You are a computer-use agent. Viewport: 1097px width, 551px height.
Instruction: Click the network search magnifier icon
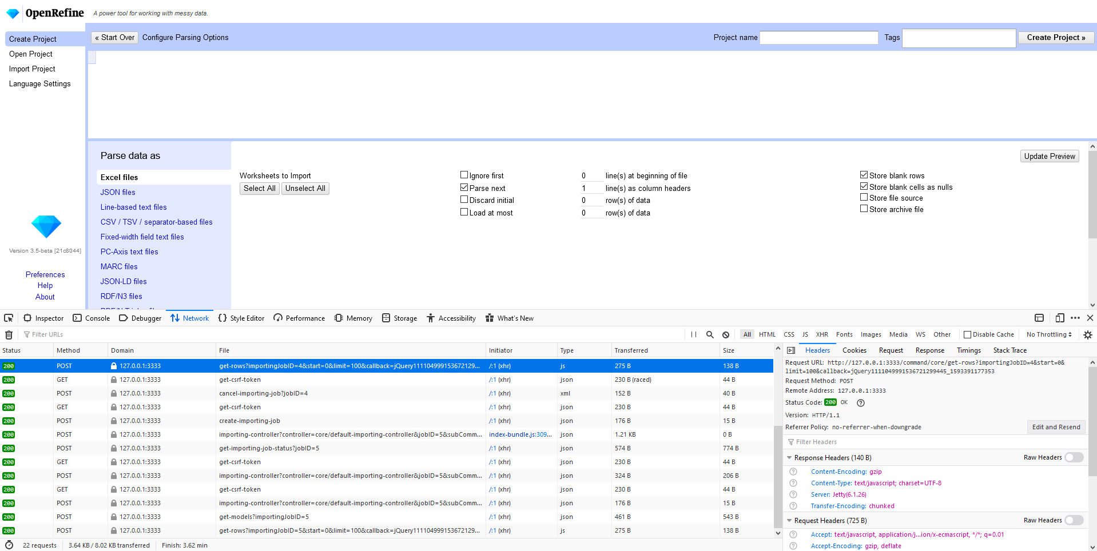pos(710,334)
